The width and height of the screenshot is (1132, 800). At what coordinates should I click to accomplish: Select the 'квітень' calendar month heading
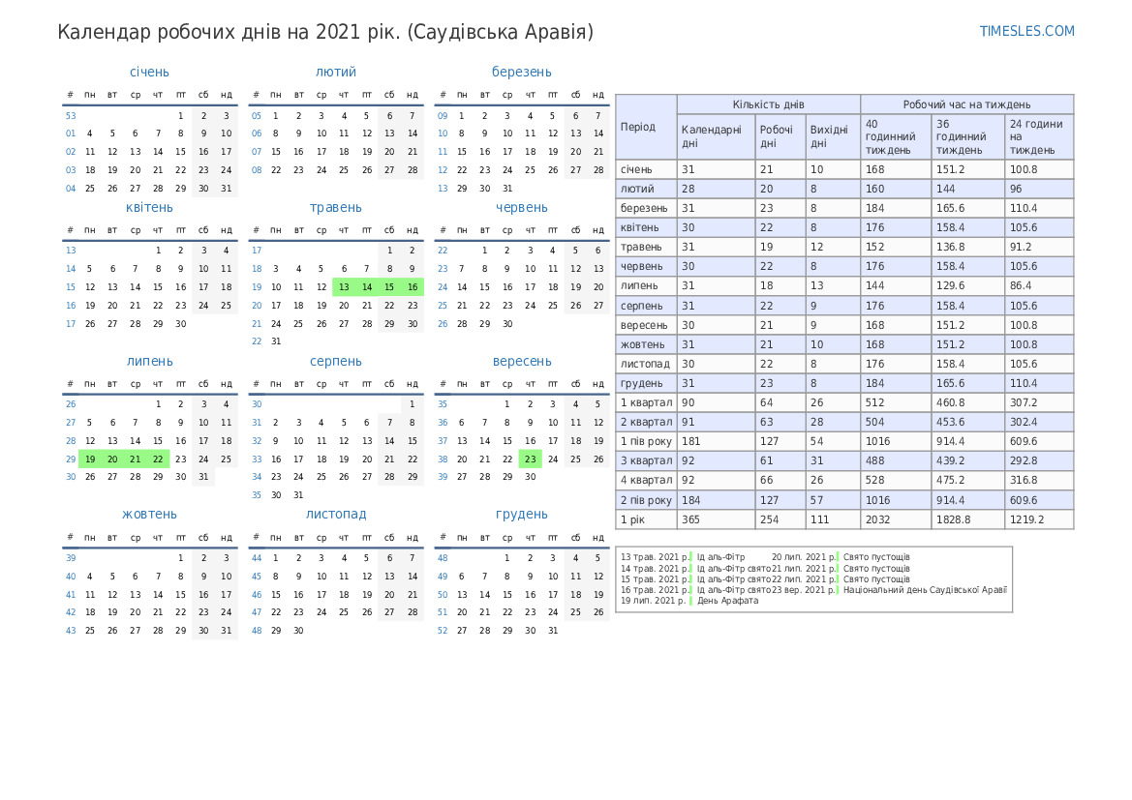[x=149, y=208]
